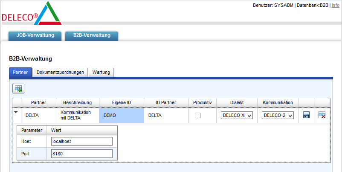The height and width of the screenshot is (172, 342).
Task: Click the Host input field
Action: (x=81, y=141)
